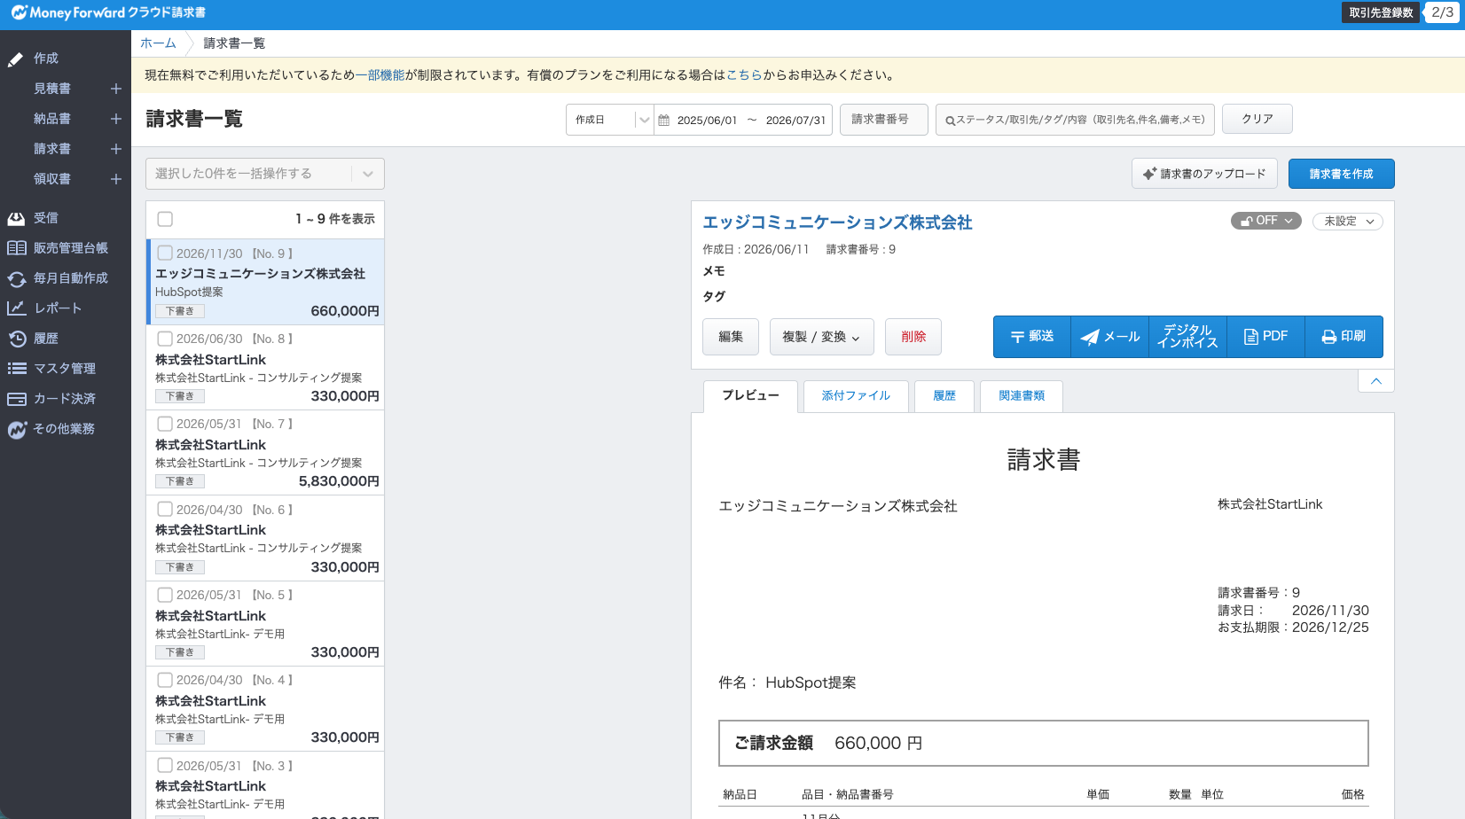The width and height of the screenshot is (1465, 819).
Task: Select the invoice row dated 2026/06/30
Action: (x=265, y=368)
